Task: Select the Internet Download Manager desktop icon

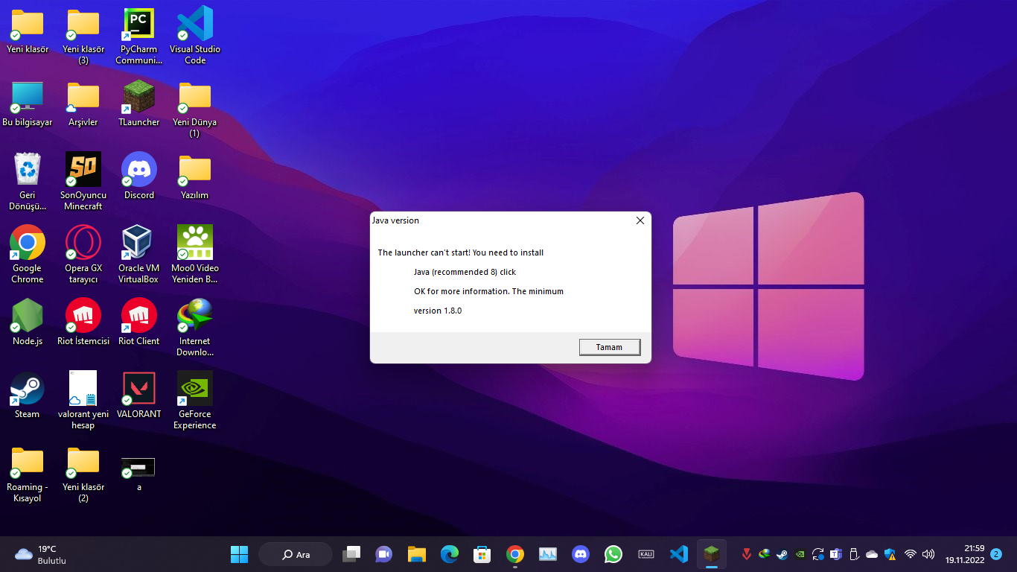Action: pos(195,327)
